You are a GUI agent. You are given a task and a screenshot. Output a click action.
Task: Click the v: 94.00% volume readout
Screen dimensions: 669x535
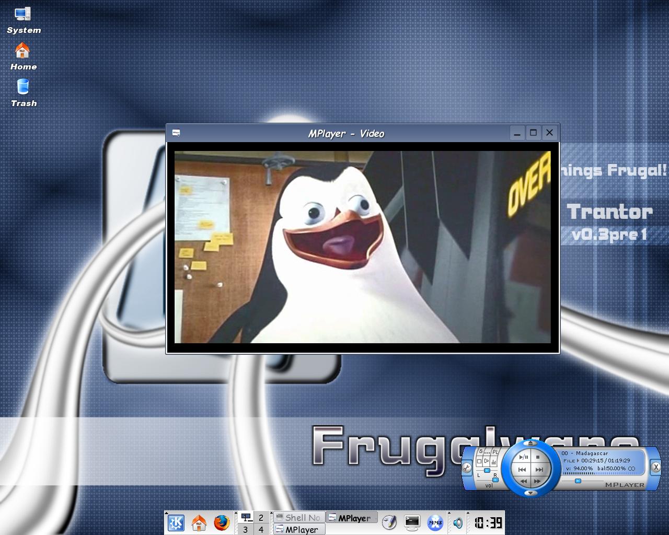pos(579,468)
